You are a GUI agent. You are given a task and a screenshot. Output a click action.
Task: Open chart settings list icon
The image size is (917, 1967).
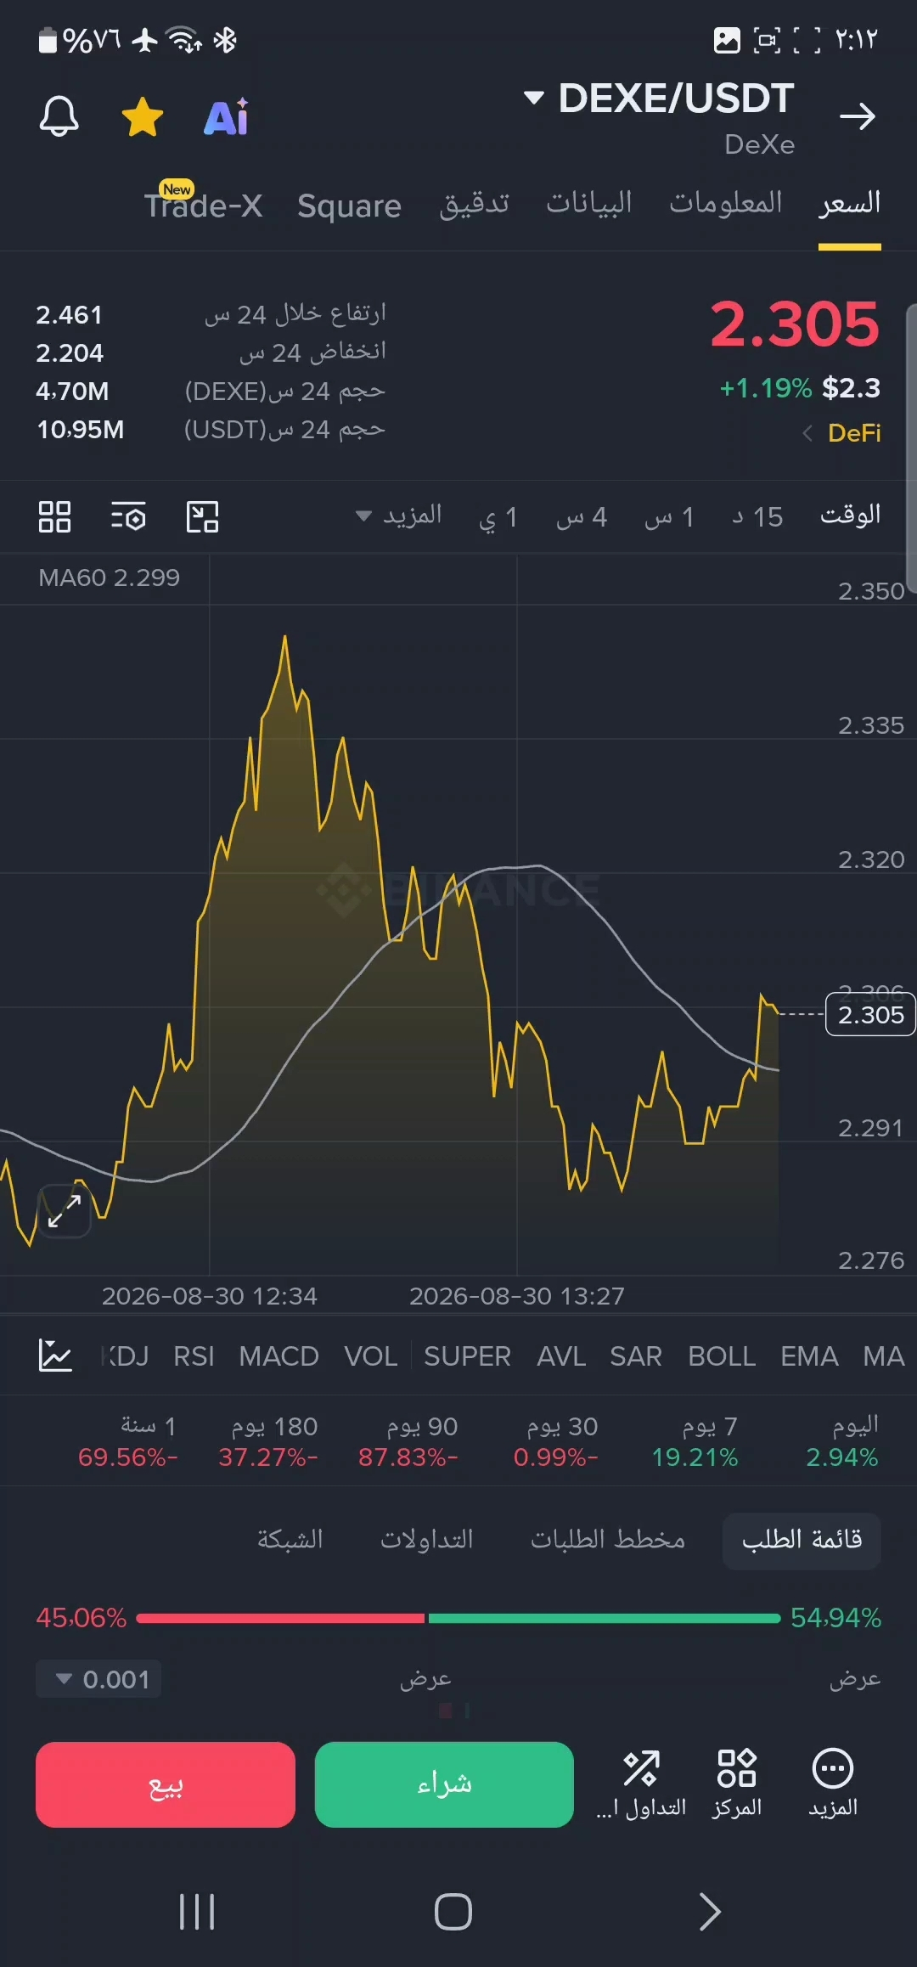coord(128,516)
